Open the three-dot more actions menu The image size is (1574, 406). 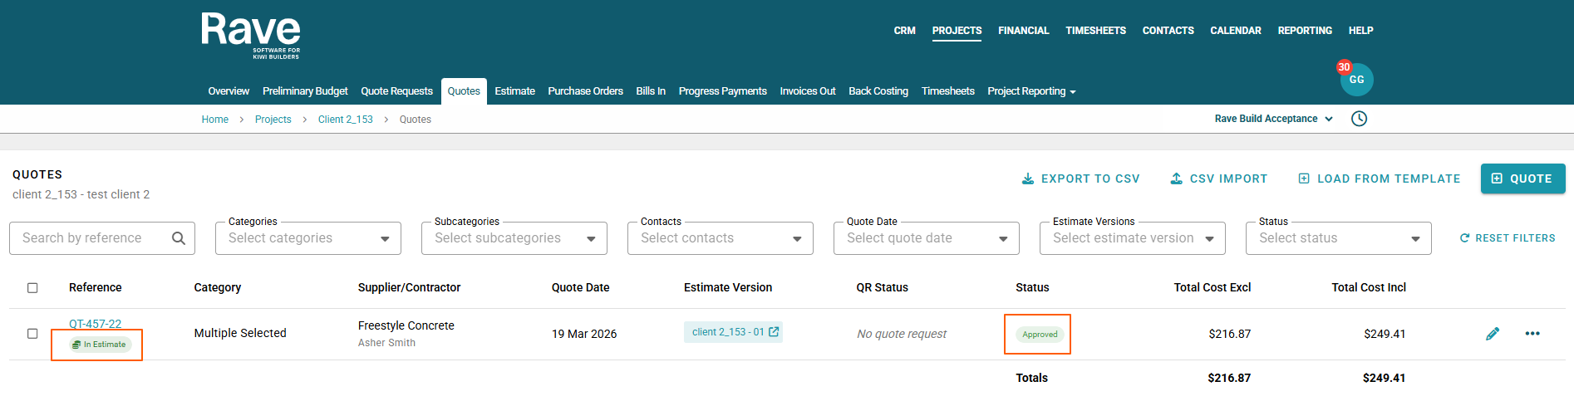coord(1532,334)
